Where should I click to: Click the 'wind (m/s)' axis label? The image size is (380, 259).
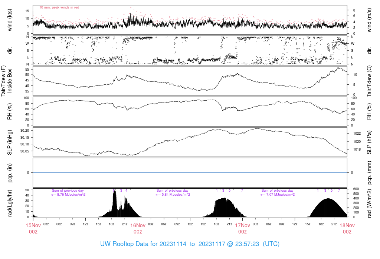tap(369, 20)
